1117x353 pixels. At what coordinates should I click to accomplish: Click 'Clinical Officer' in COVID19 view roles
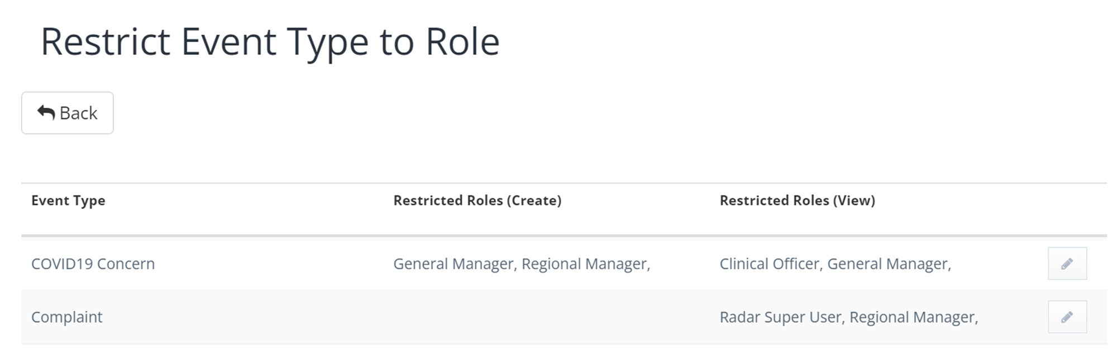click(x=768, y=264)
